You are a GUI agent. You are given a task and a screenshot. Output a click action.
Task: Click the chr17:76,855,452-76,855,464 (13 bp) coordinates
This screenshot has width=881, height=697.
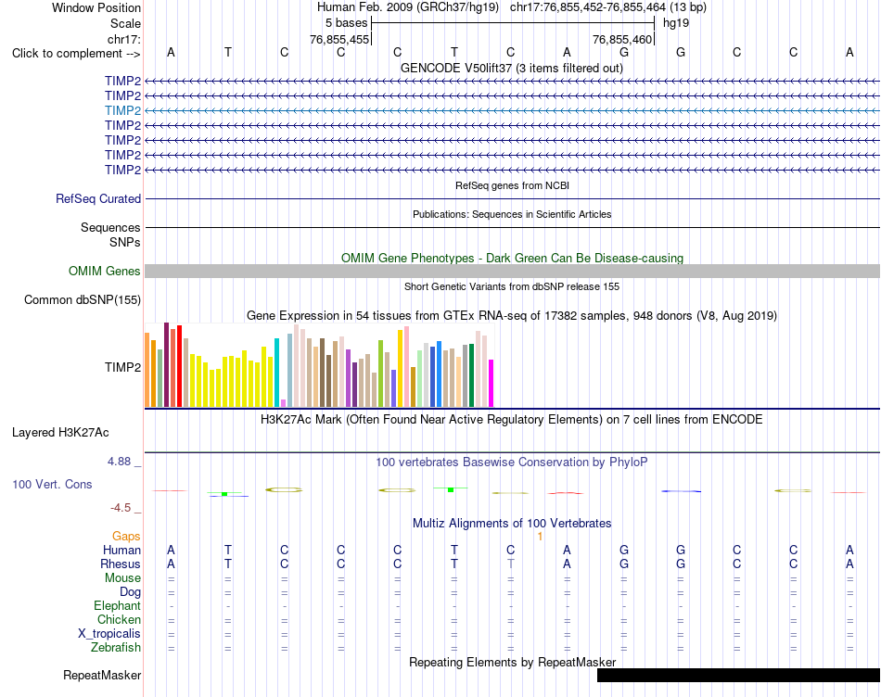608,7
